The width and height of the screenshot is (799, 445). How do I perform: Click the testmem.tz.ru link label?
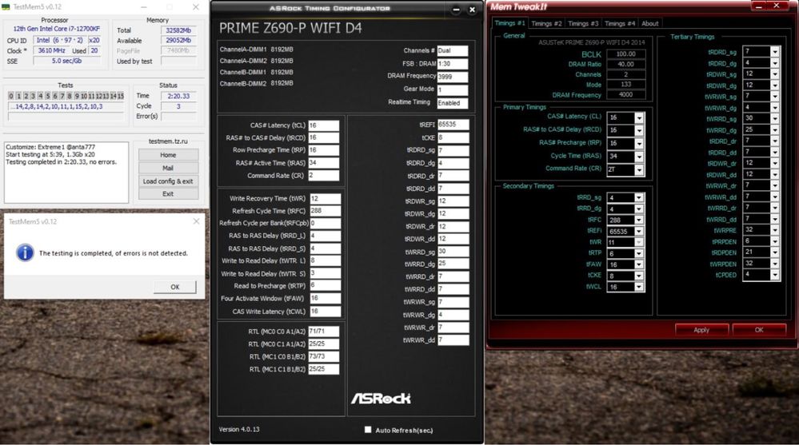pos(168,141)
